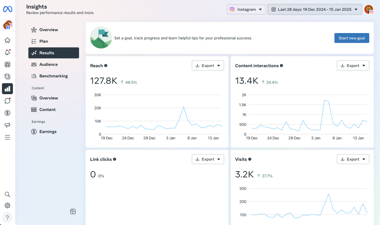Open the Audience menu item
The width and height of the screenshot is (380, 225).
point(53,65)
